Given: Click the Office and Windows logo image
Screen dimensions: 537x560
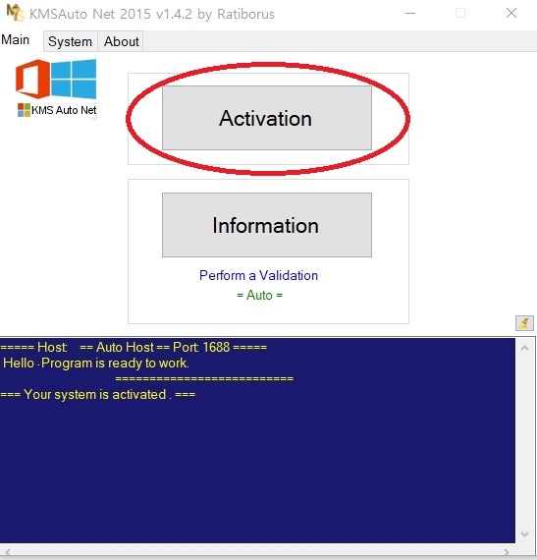Looking at the screenshot, I should (56, 79).
